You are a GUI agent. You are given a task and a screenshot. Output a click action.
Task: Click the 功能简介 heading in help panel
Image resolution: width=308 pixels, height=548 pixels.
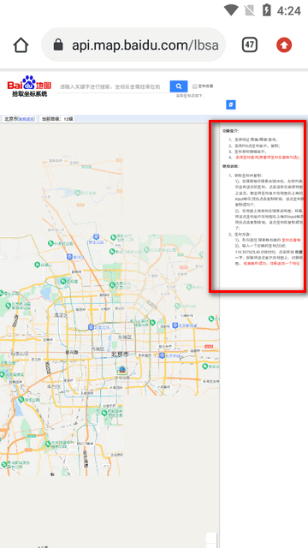[231, 131]
